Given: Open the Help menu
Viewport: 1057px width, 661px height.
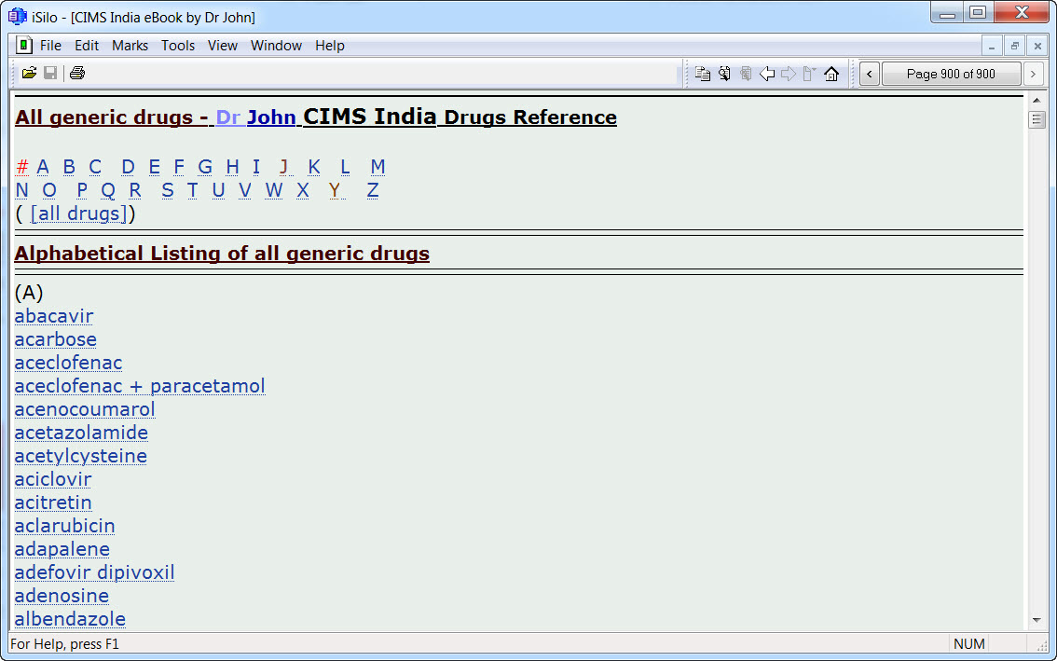Looking at the screenshot, I should click(330, 45).
